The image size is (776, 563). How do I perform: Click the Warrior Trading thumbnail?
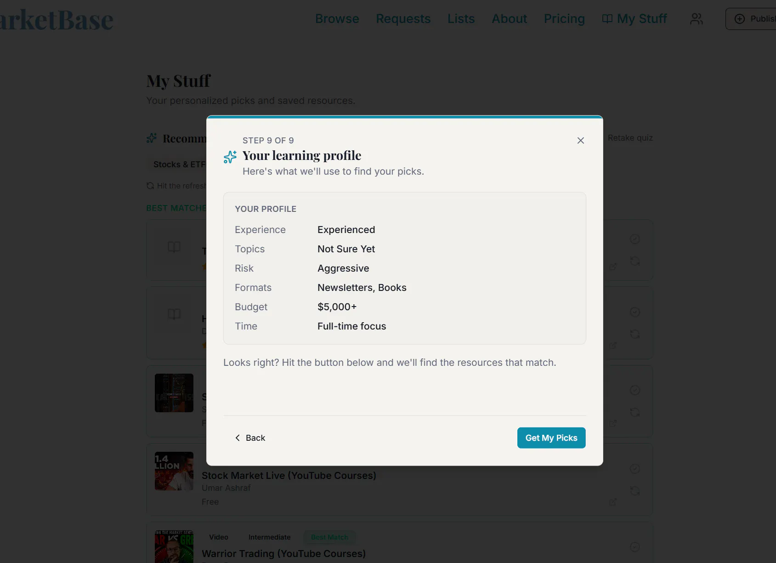coord(174,546)
